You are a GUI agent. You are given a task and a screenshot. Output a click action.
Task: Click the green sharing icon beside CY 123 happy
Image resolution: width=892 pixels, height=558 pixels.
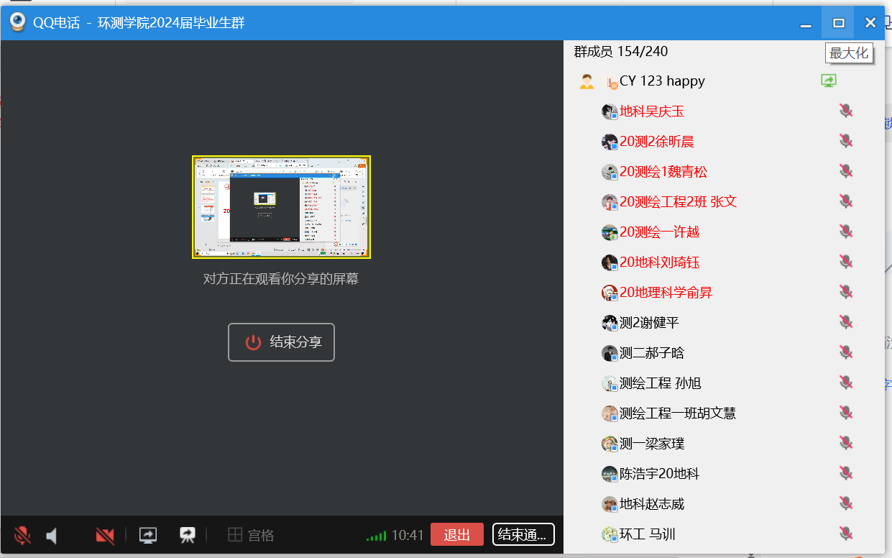point(829,81)
